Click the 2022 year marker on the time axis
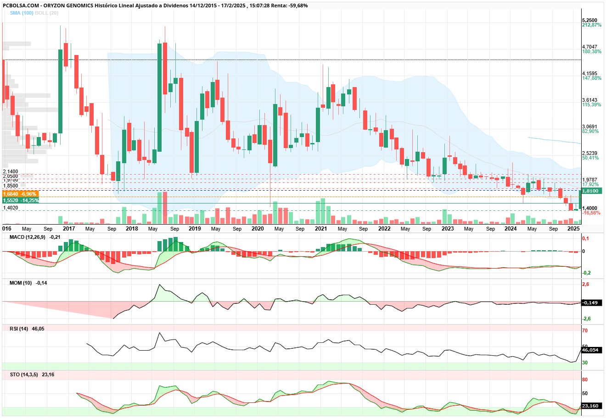Image resolution: width=606 pixels, height=418 pixels. [x=384, y=228]
